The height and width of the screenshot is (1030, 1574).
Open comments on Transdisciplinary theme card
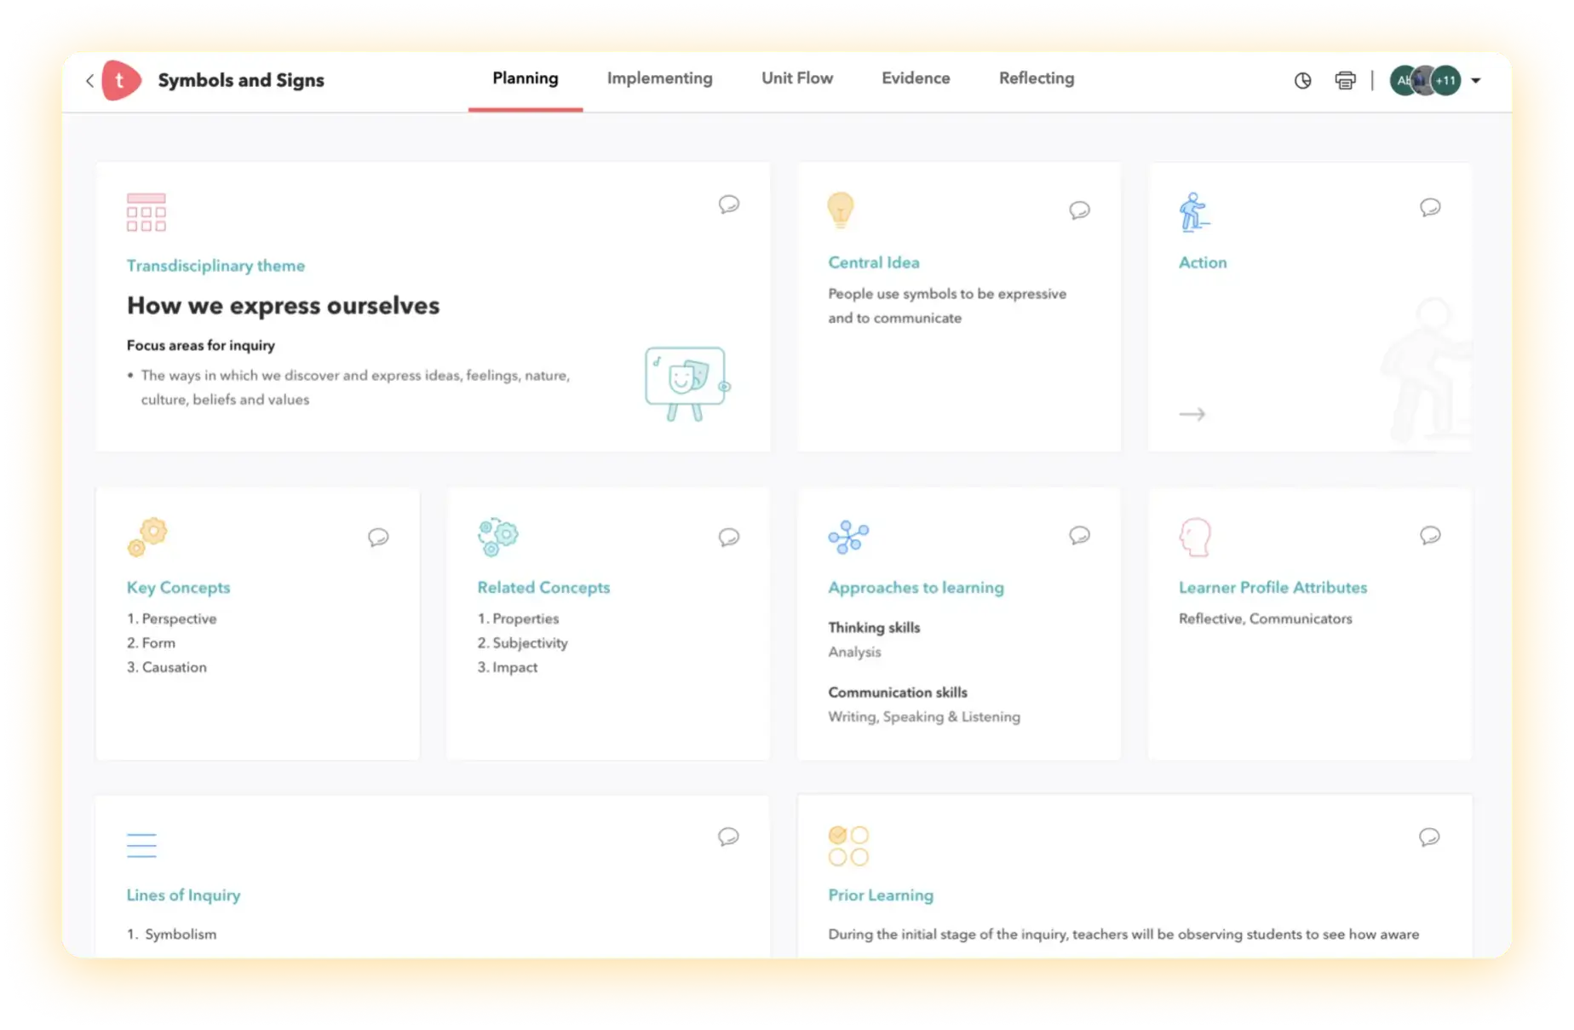[728, 204]
